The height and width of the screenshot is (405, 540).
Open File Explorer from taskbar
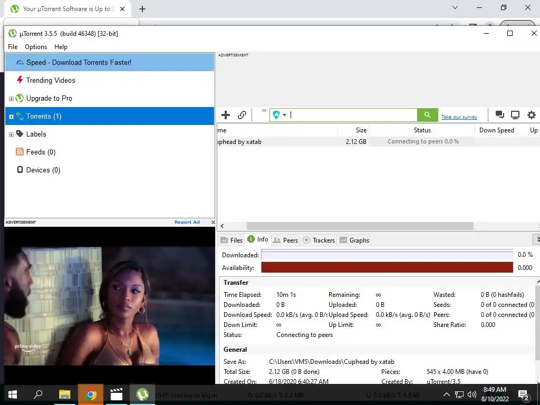point(64,394)
